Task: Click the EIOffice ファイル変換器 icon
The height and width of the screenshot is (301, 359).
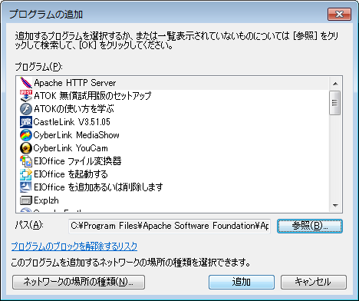Action: click(x=26, y=161)
